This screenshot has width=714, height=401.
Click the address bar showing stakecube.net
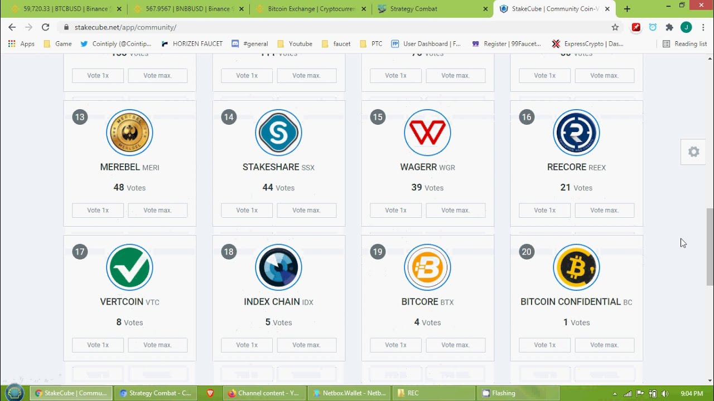335,27
